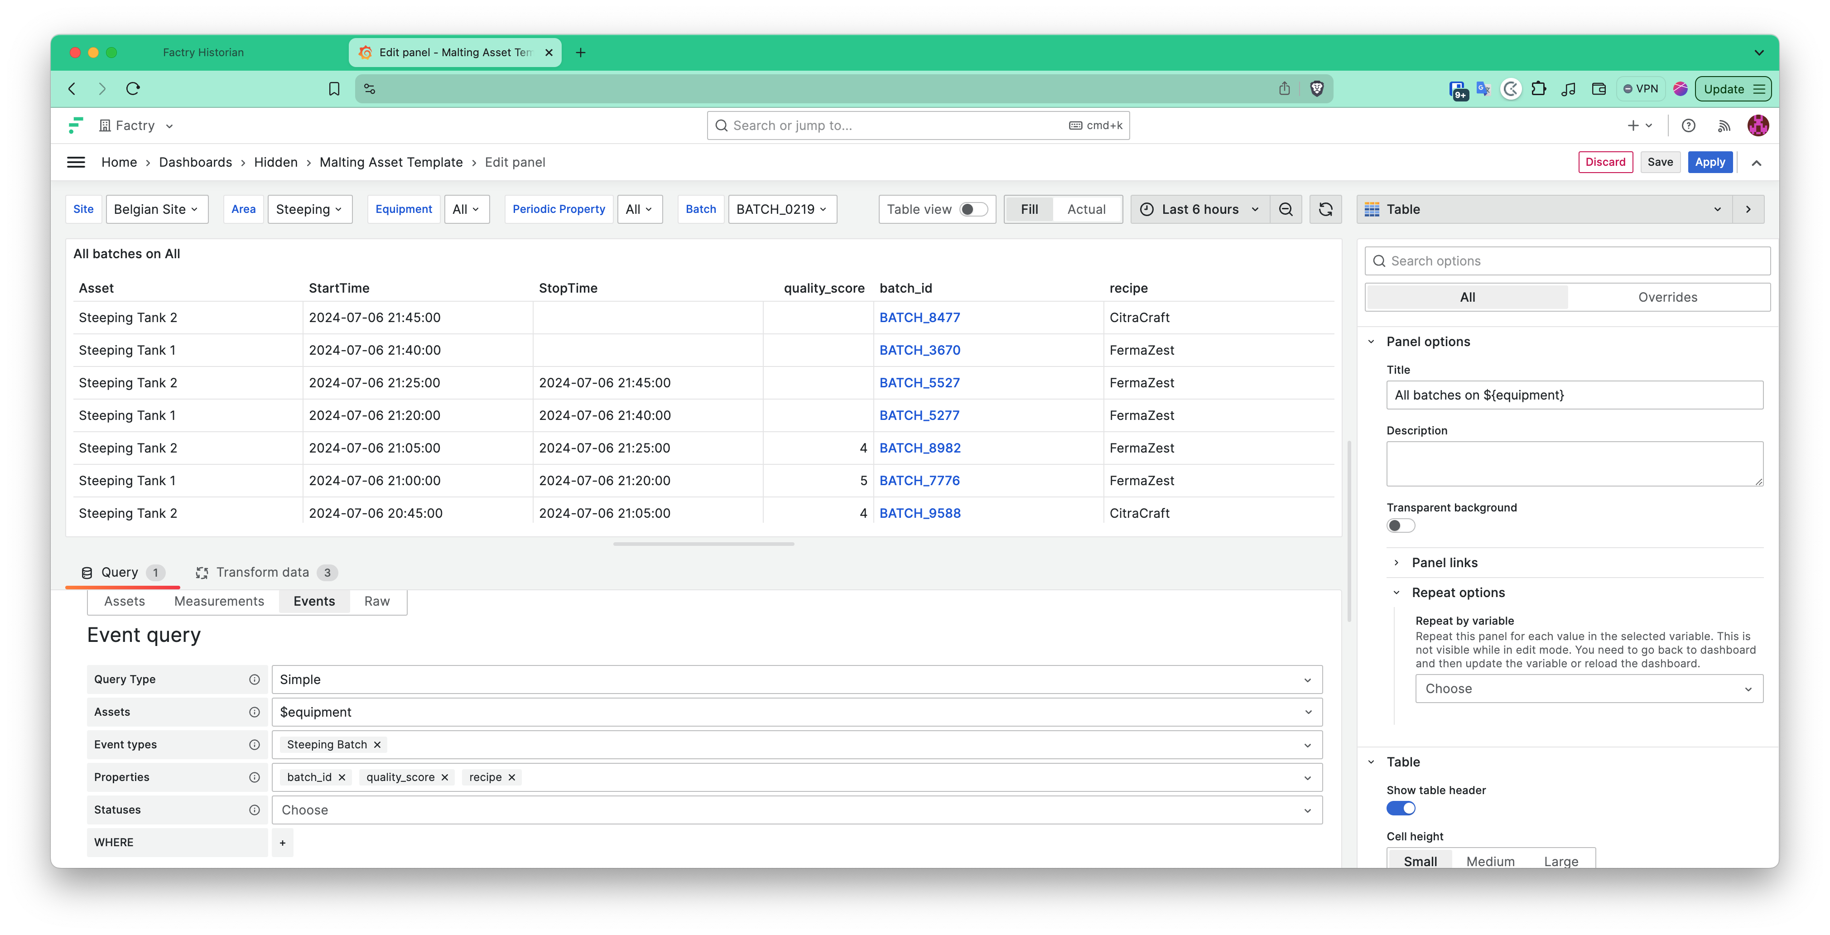1830x935 pixels.
Task: Click the share icon in address bar
Action: (1285, 89)
